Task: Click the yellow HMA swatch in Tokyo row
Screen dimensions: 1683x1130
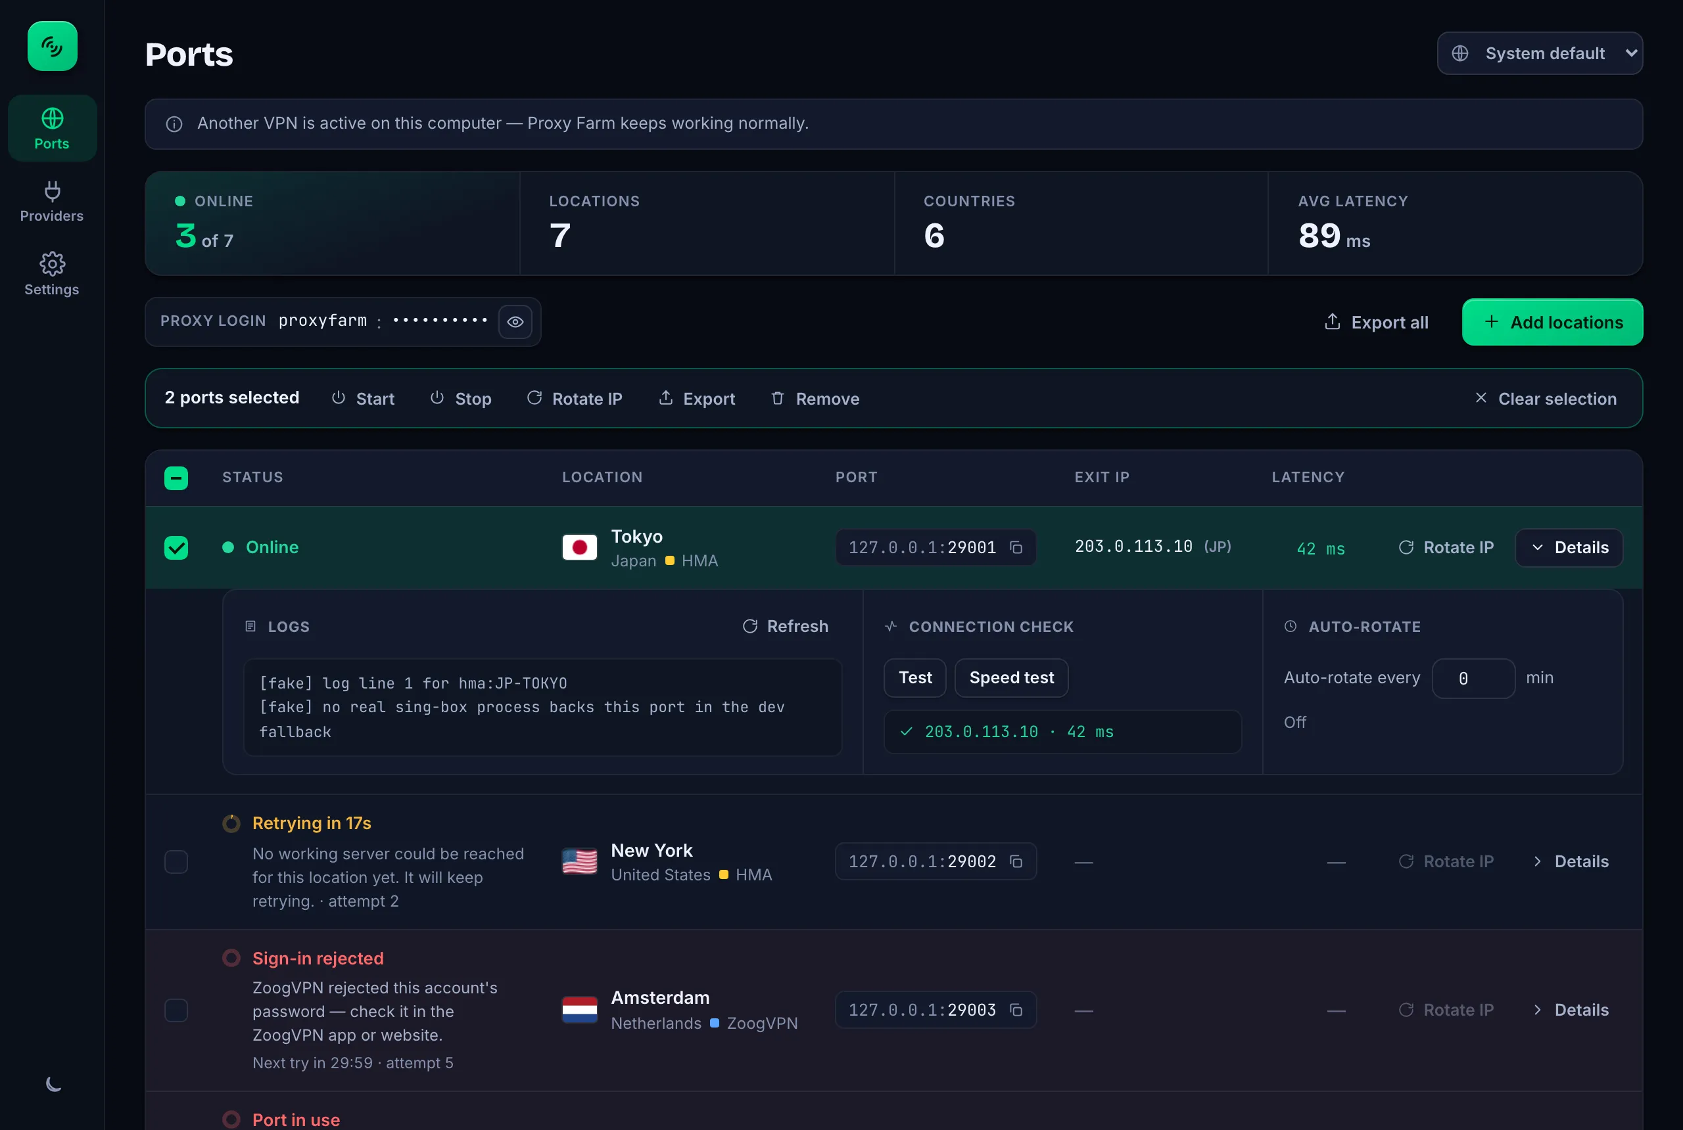Action: coord(670,560)
